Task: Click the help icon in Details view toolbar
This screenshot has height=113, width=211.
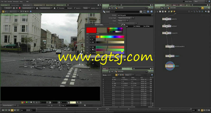Action: point(152,75)
